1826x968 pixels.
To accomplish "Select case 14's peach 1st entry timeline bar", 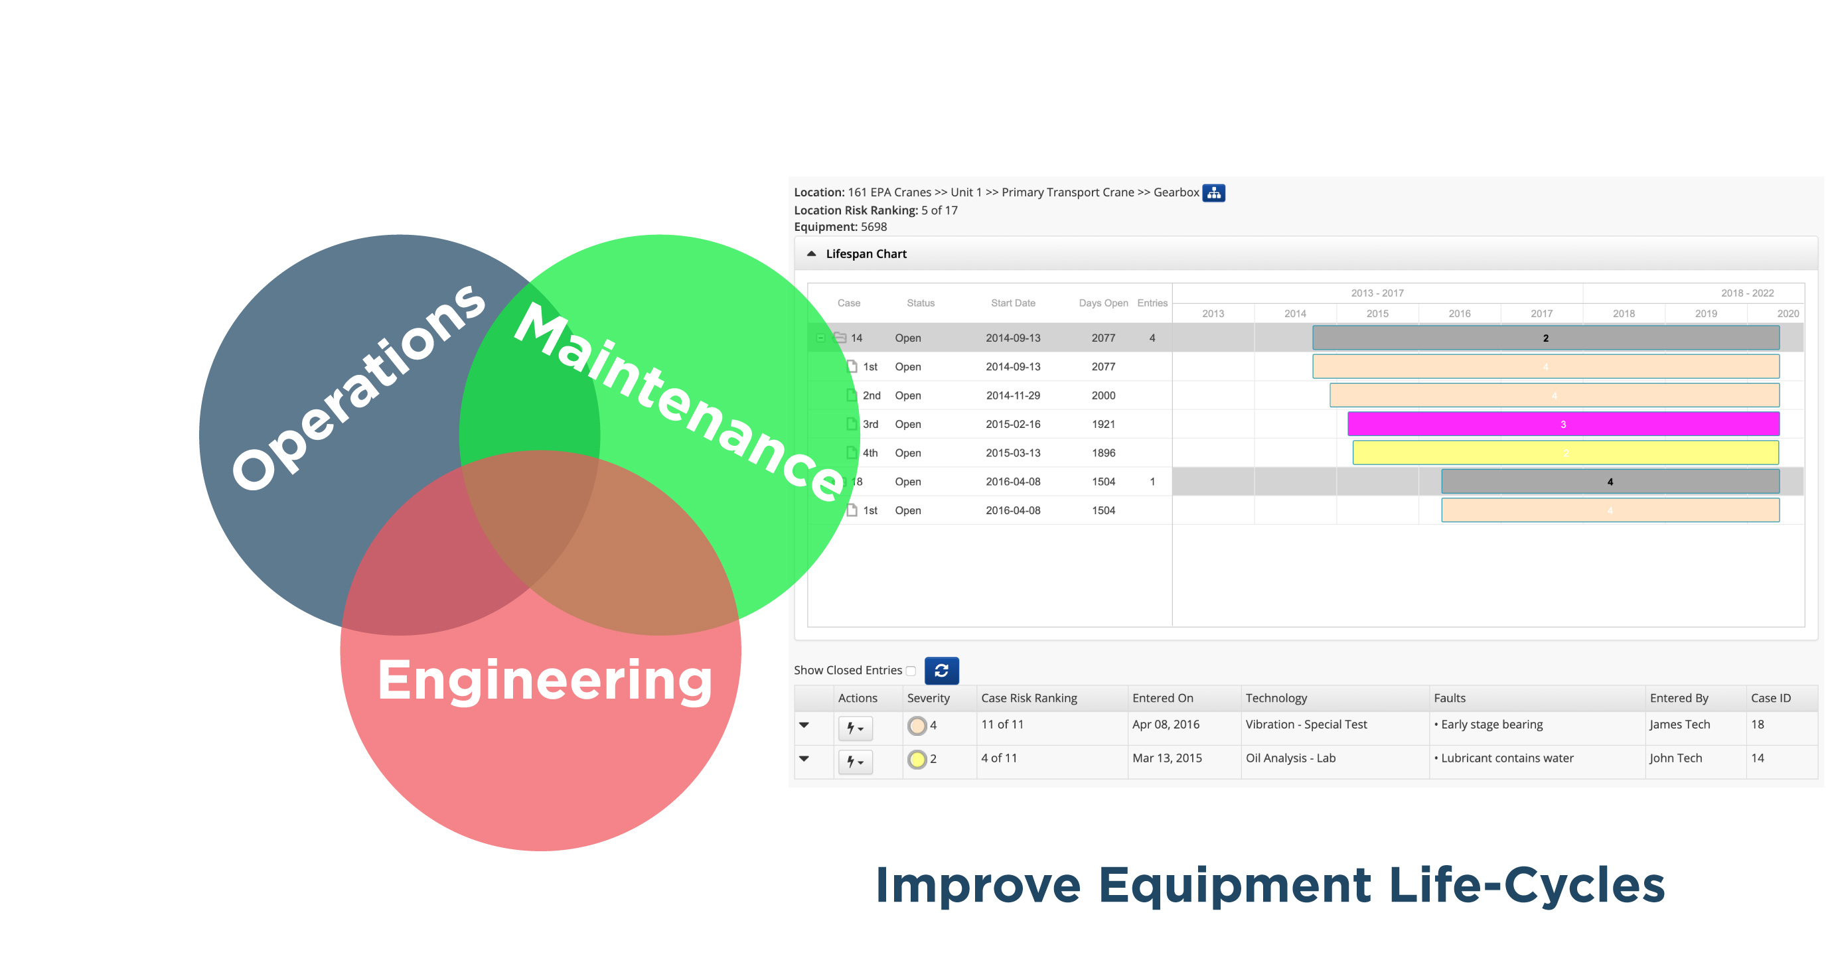I will (x=1545, y=366).
